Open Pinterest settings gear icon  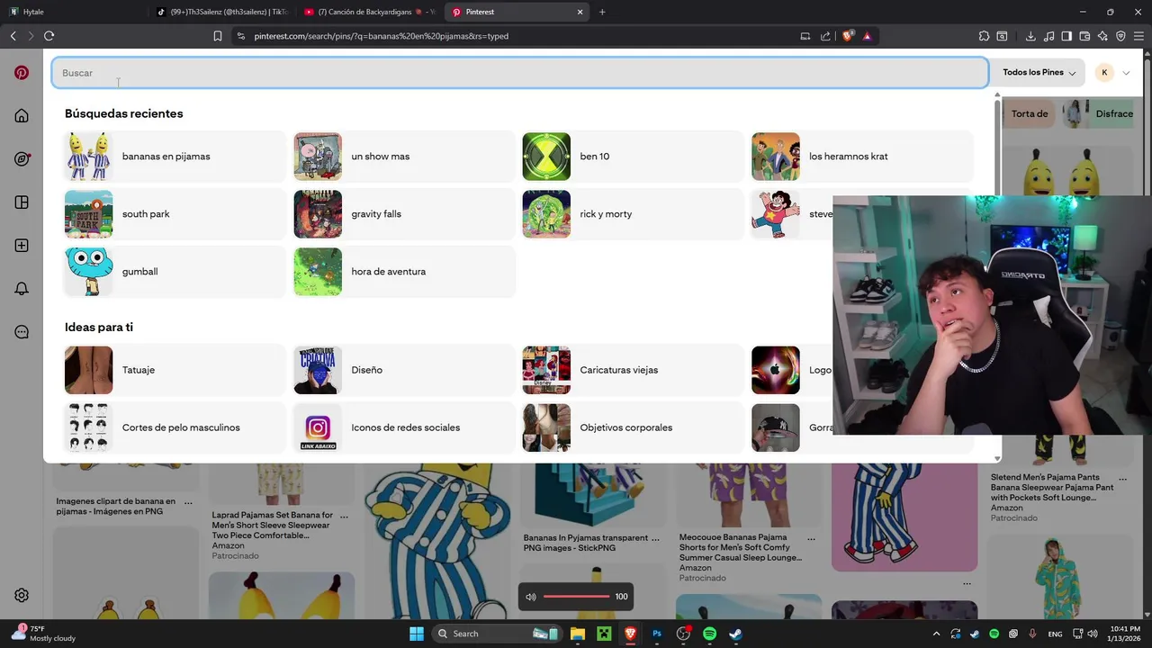point(22,595)
